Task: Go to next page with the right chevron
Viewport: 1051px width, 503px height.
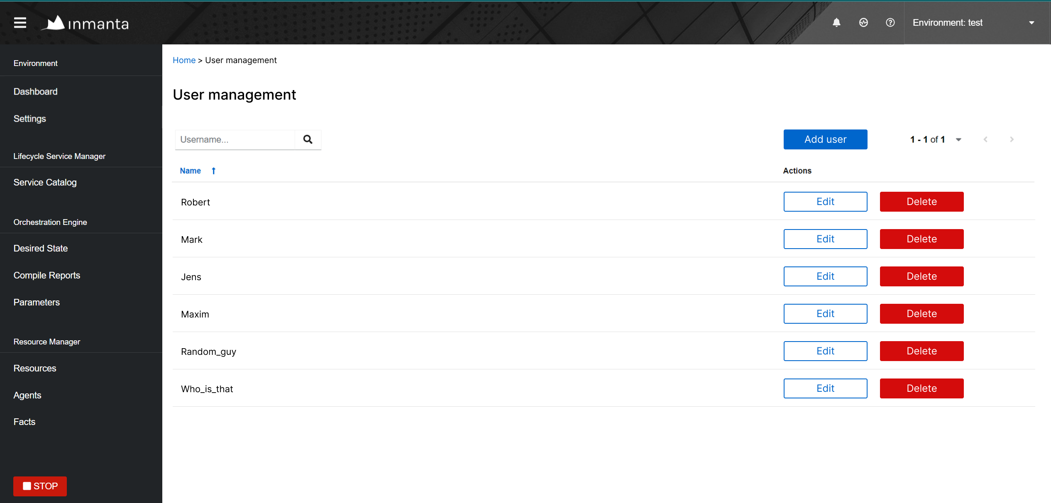Action: point(1012,139)
